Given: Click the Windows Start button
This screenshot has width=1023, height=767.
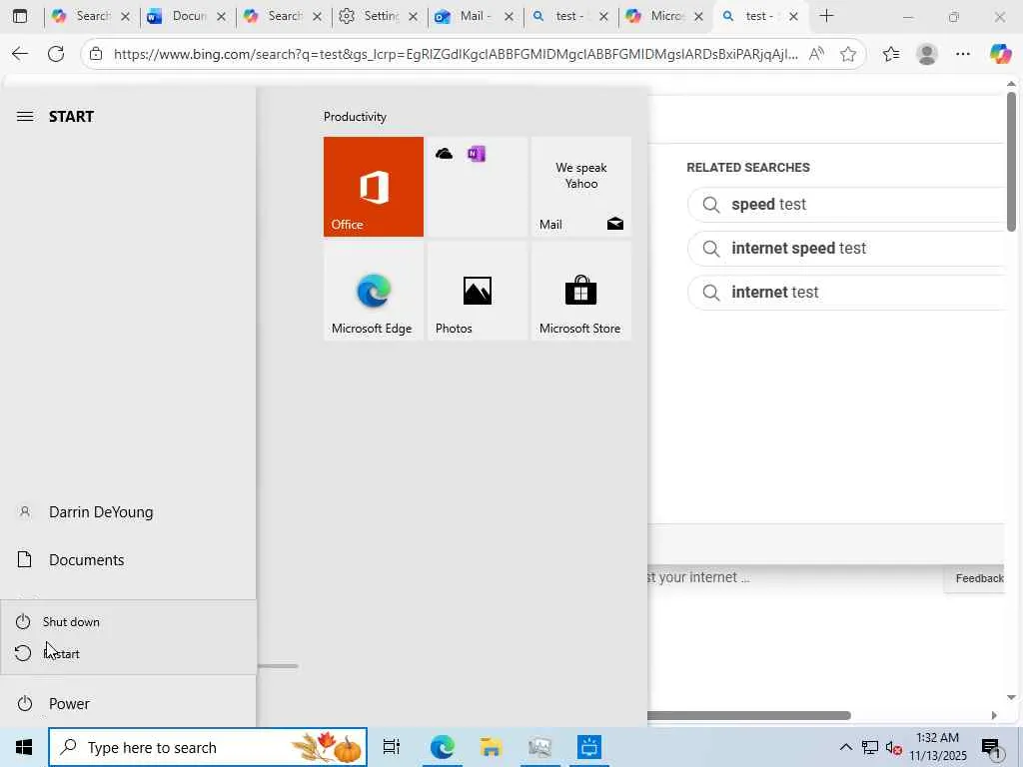Looking at the screenshot, I should [24, 747].
